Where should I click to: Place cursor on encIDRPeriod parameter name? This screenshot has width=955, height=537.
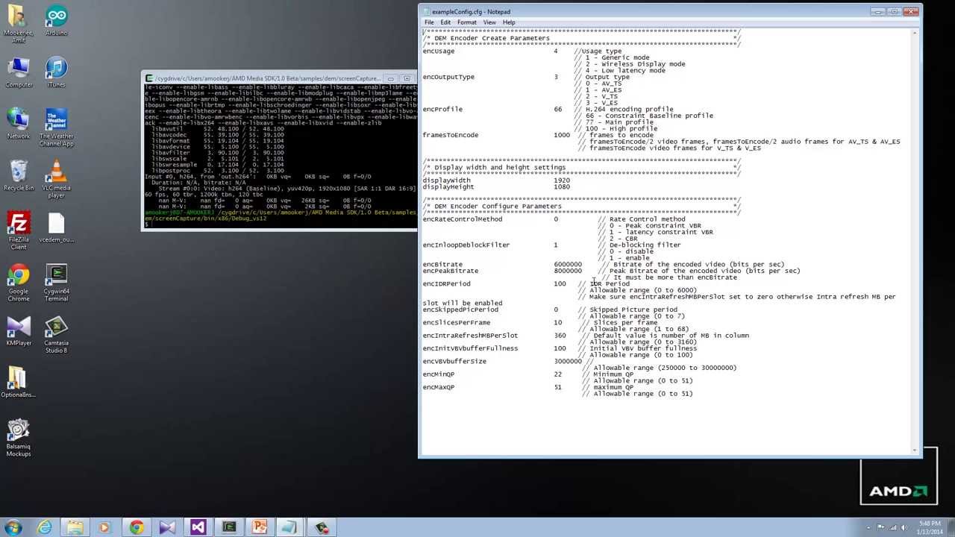[x=447, y=283]
